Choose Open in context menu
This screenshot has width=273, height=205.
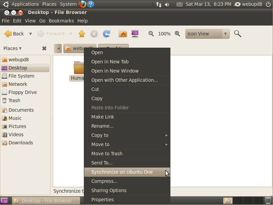pos(127,52)
